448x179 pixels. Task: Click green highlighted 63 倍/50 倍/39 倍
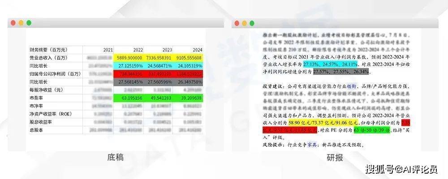(x=372, y=130)
